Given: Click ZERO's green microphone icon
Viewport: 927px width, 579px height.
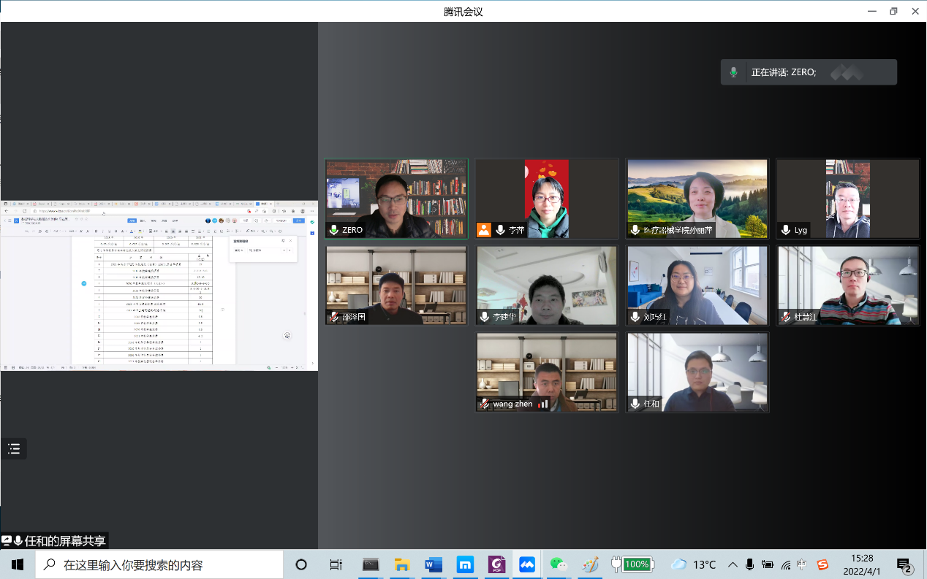Looking at the screenshot, I should [x=334, y=230].
